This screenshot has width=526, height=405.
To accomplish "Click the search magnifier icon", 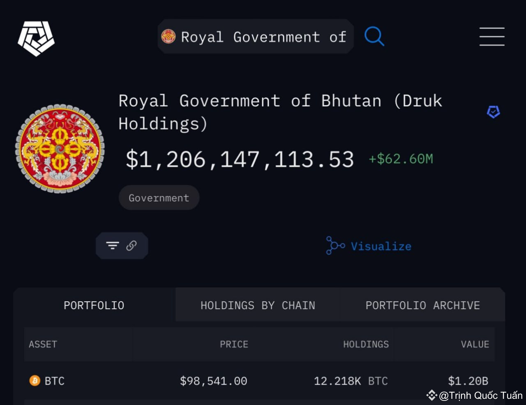I will pyautogui.click(x=374, y=36).
